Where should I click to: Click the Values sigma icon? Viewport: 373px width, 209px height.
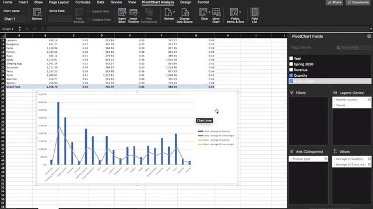[335, 152]
